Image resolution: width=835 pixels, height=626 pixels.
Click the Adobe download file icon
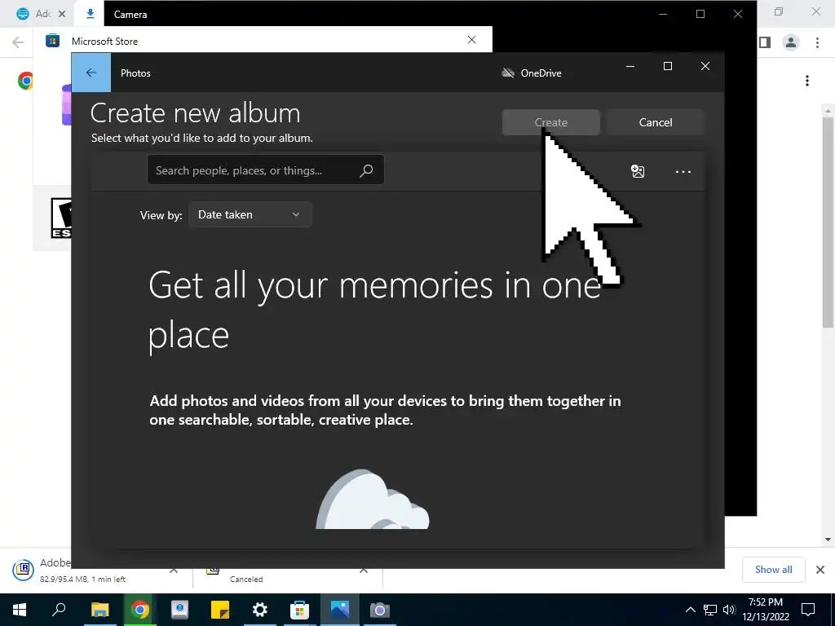(x=24, y=570)
